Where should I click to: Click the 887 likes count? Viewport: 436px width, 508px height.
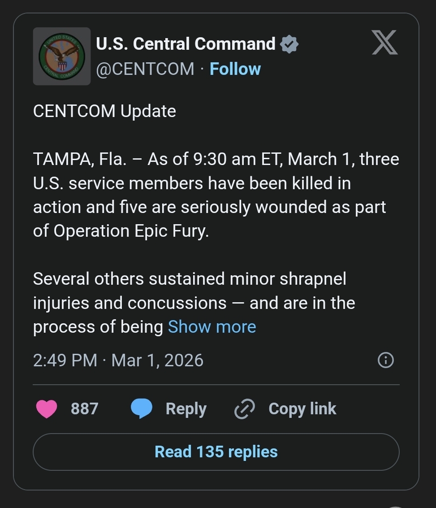(84, 409)
